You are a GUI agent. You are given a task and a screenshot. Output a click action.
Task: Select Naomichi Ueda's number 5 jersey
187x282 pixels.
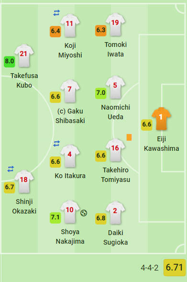115,88
